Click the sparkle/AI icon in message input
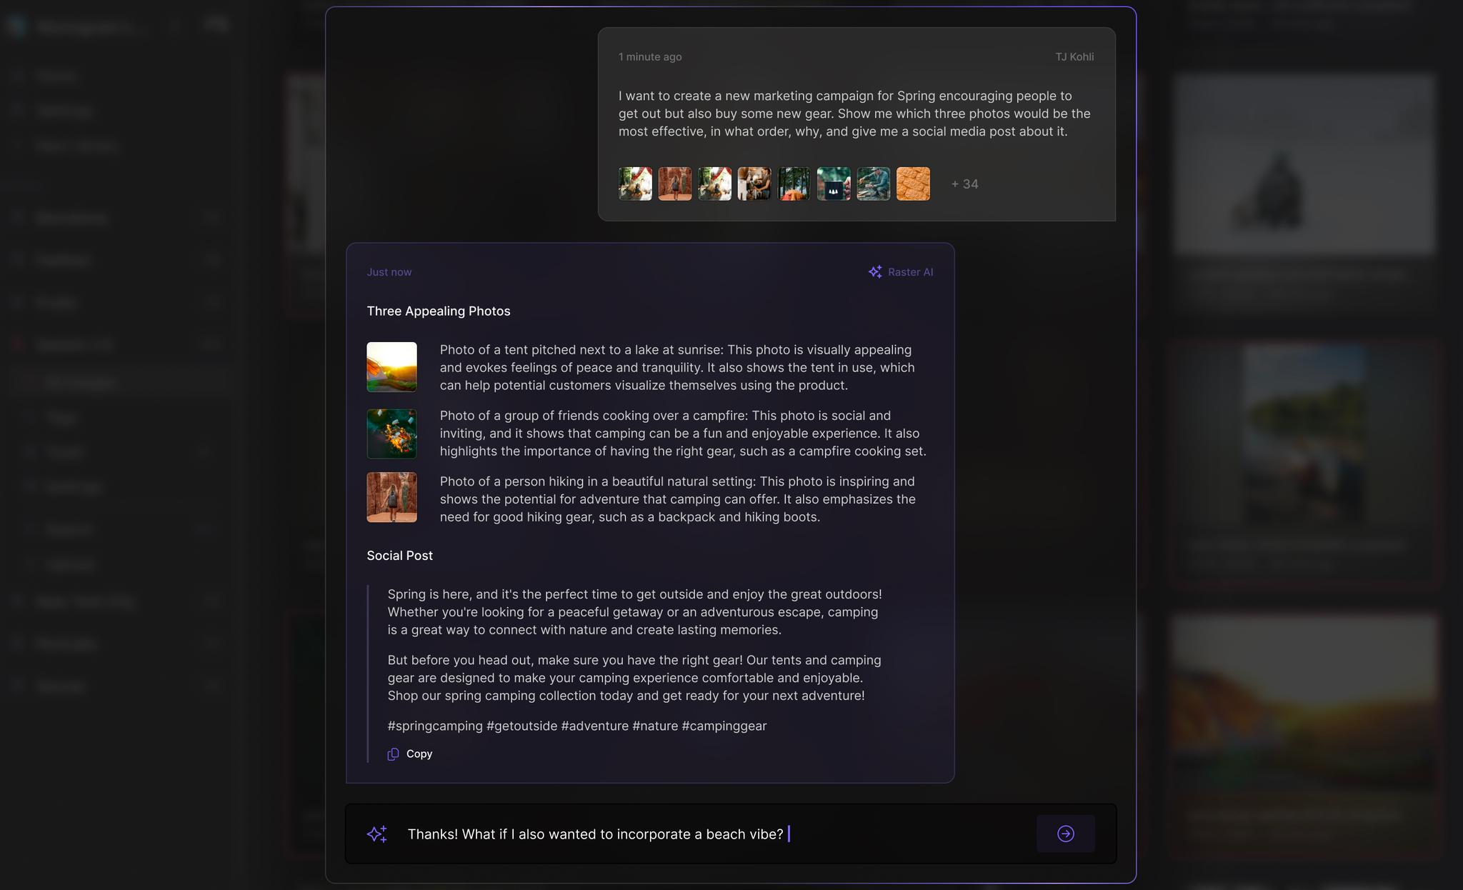Viewport: 1463px width, 890px height. [377, 834]
